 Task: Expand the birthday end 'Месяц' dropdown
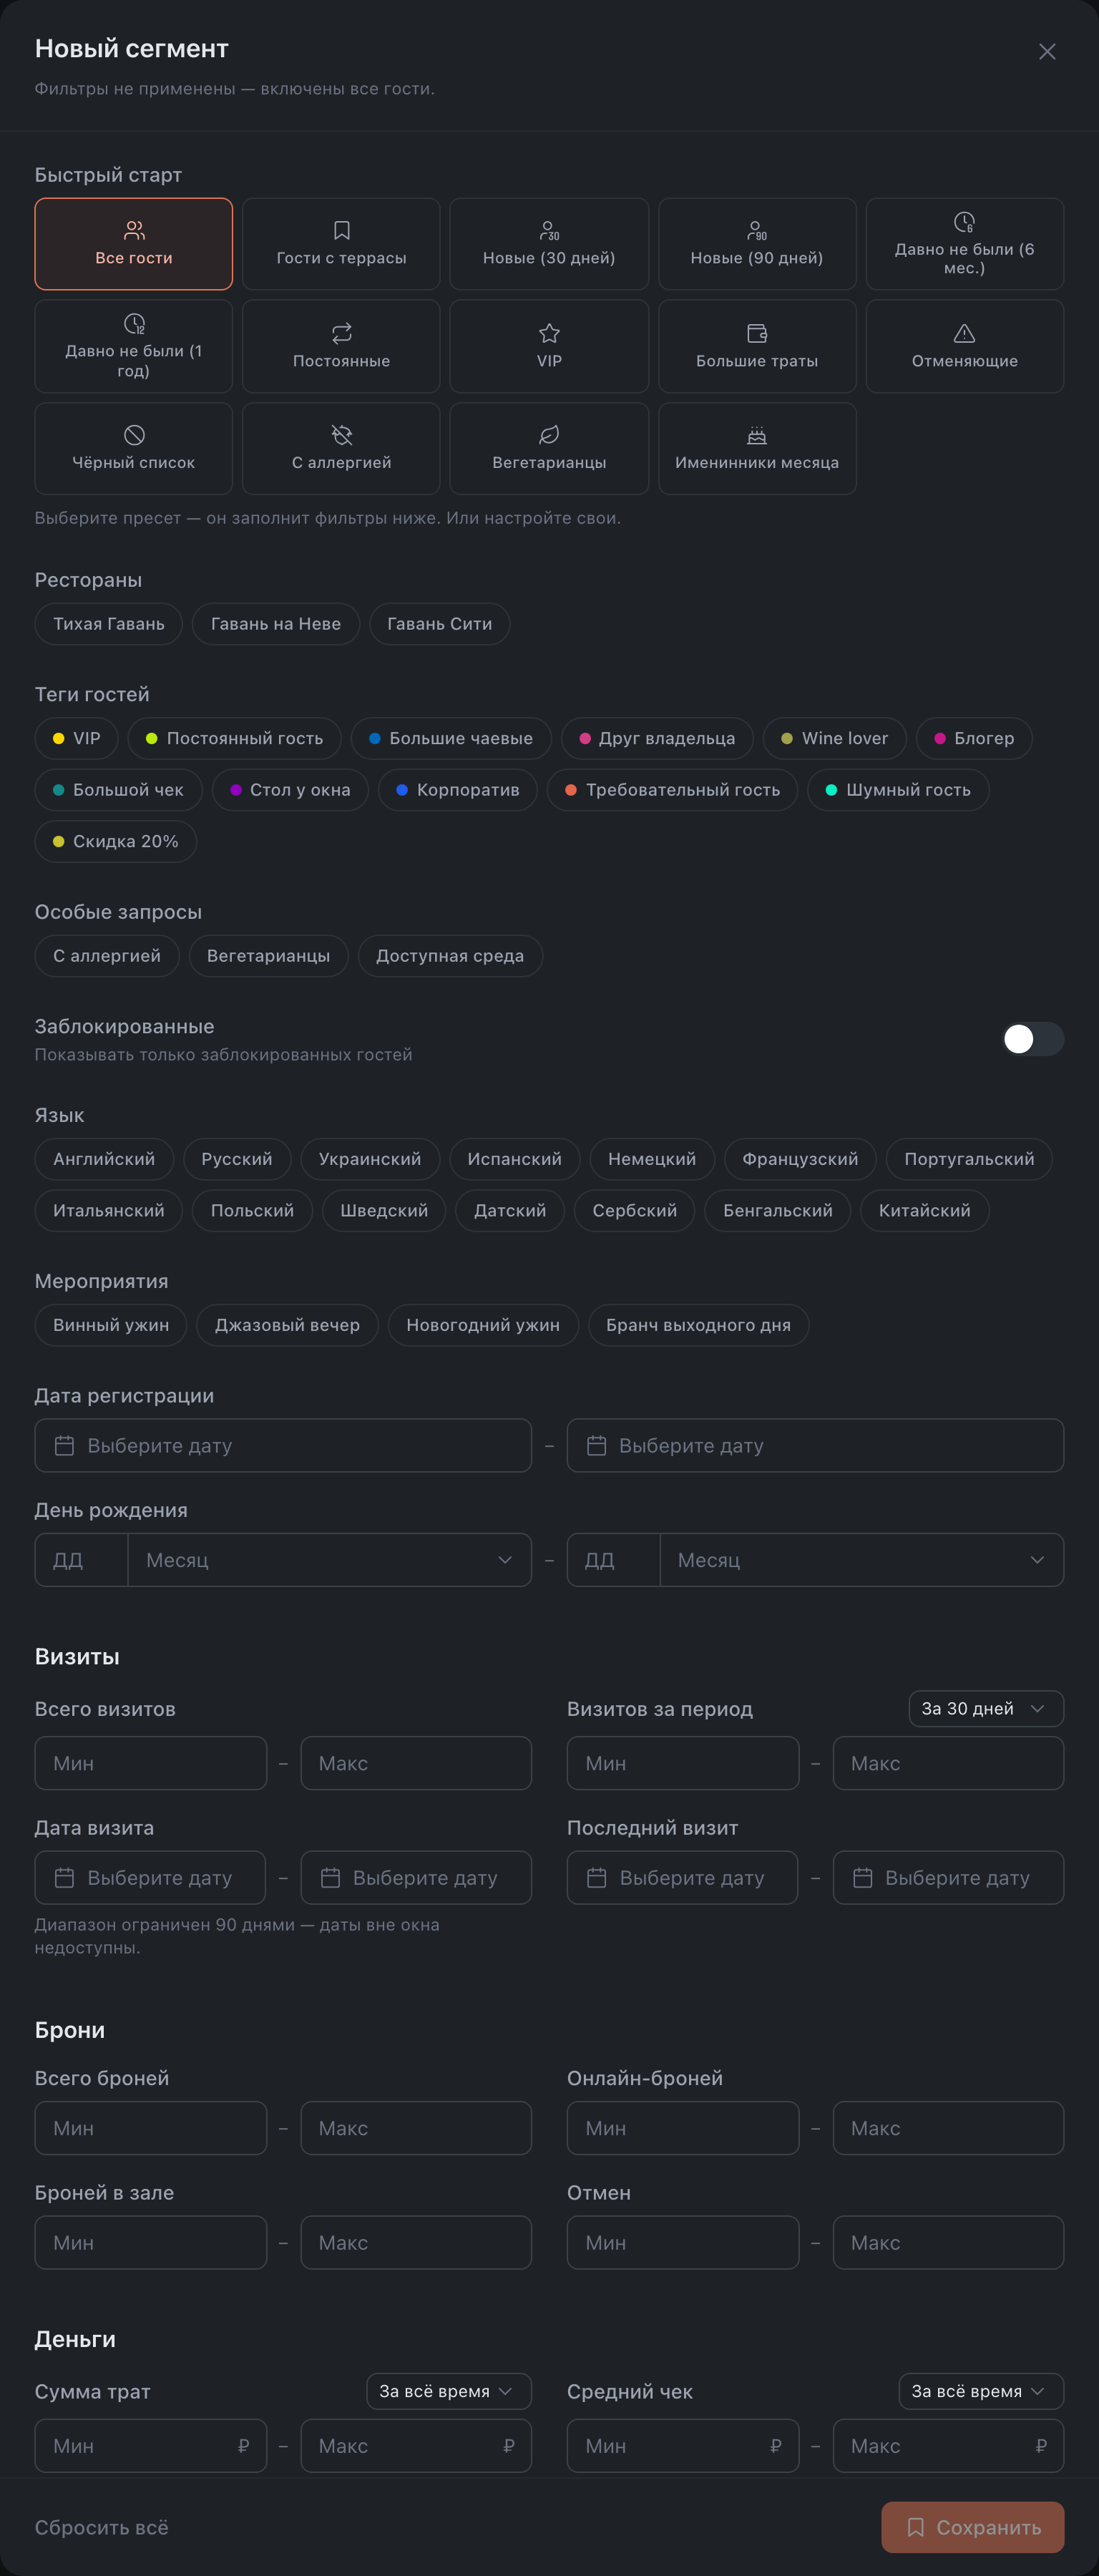pyautogui.click(x=862, y=1560)
